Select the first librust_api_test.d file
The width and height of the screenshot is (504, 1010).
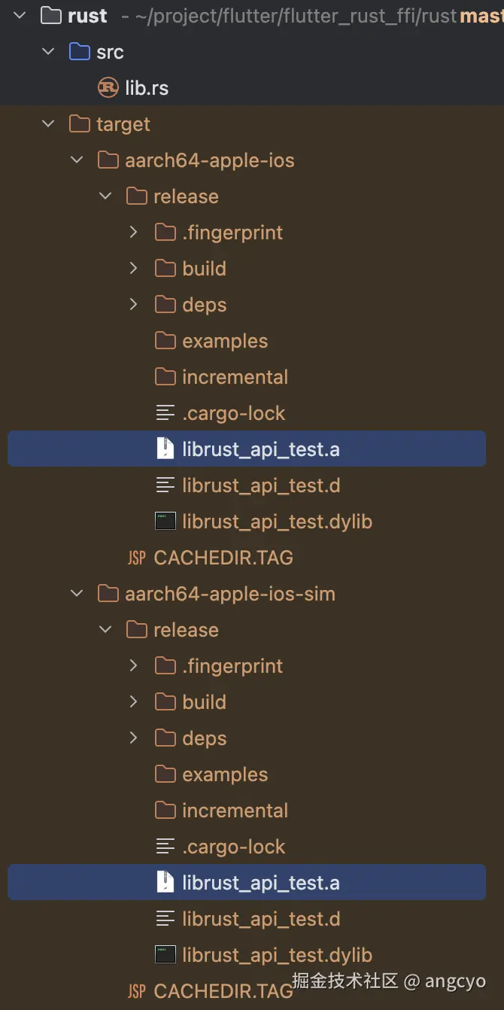coord(260,485)
